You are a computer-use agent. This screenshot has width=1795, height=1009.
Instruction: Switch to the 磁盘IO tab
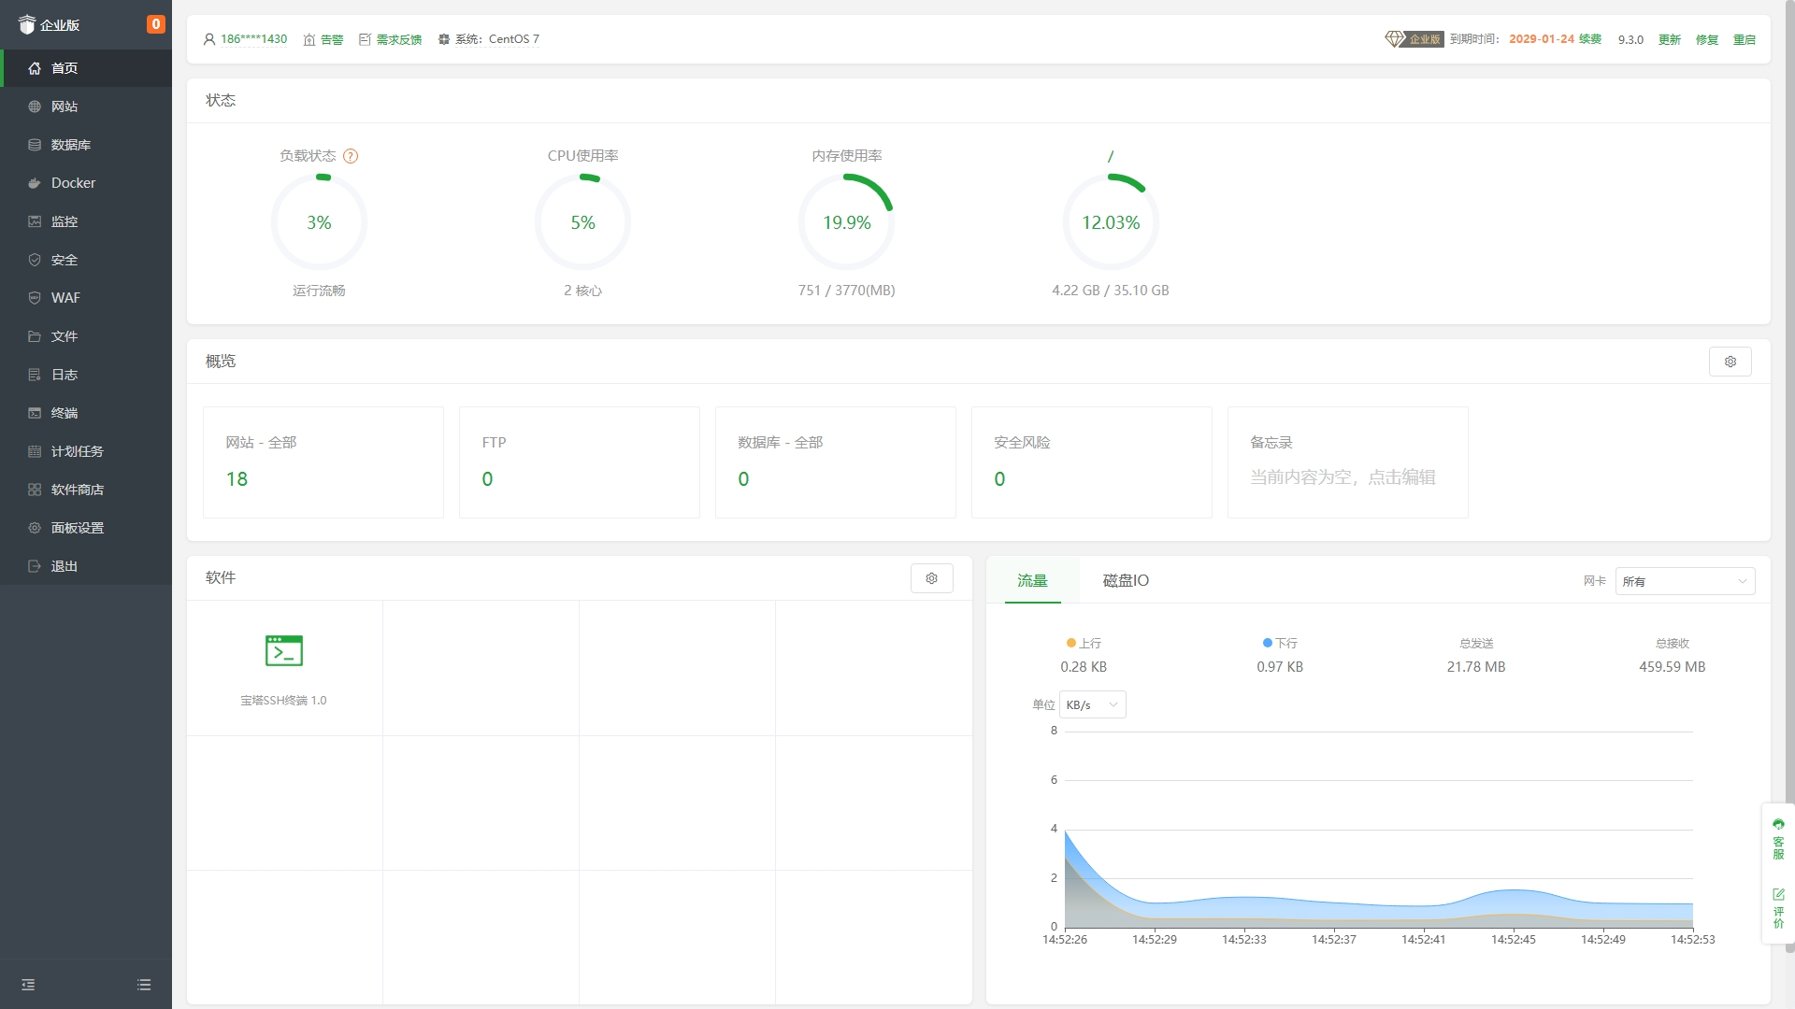pos(1126,581)
